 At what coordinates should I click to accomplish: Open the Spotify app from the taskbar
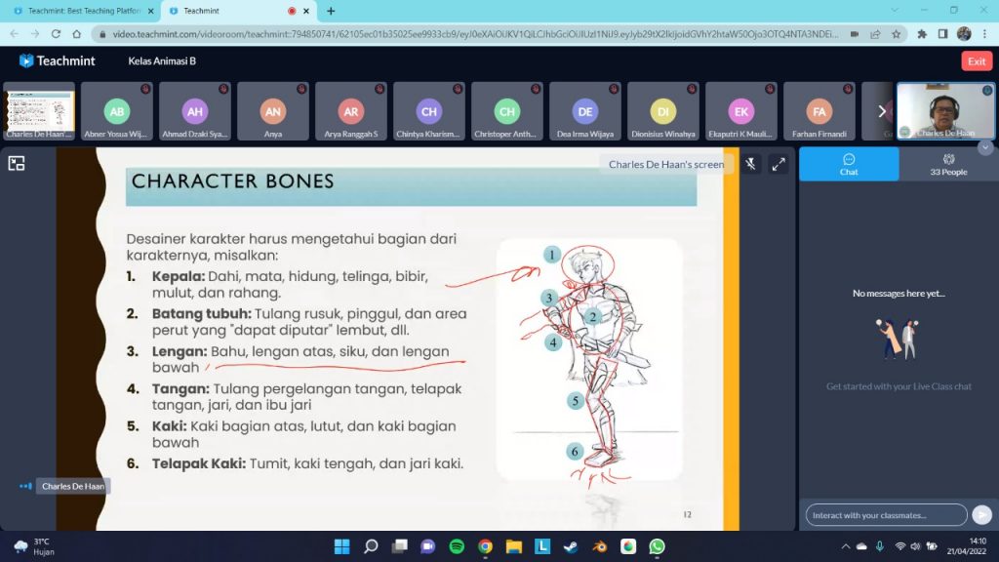[x=457, y=546]
